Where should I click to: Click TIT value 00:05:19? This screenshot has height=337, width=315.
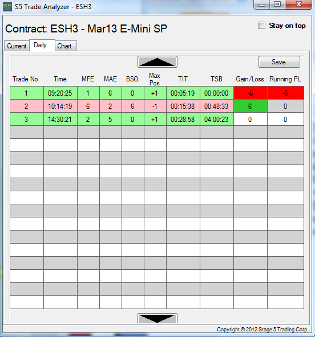click(x=183, y=93)
